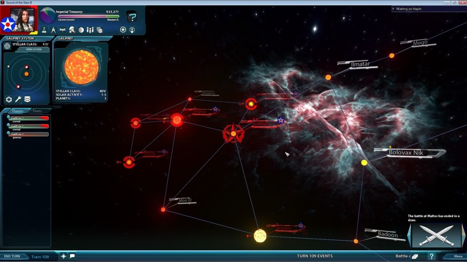Adjust the Government-Research treasury slider

89,16
